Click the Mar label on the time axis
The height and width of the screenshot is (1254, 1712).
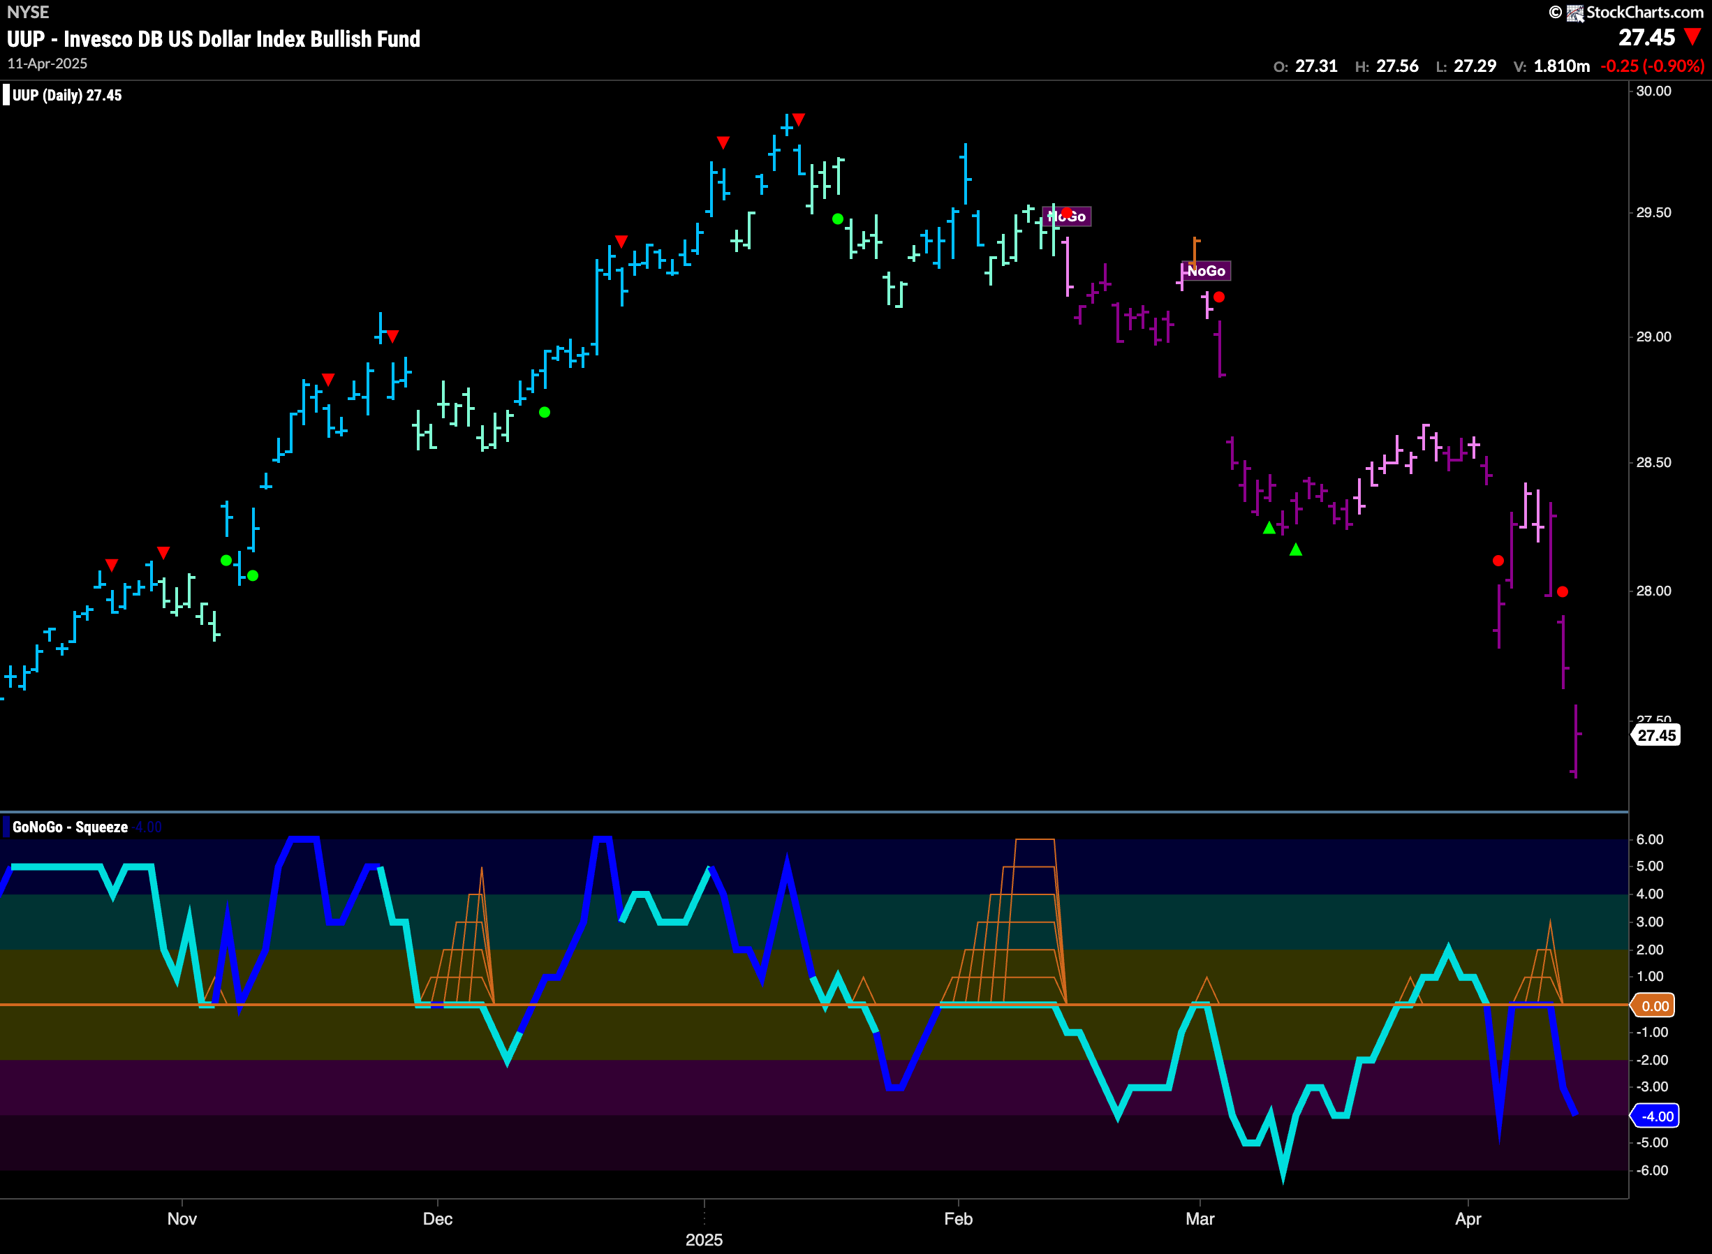(1200, 1218)
